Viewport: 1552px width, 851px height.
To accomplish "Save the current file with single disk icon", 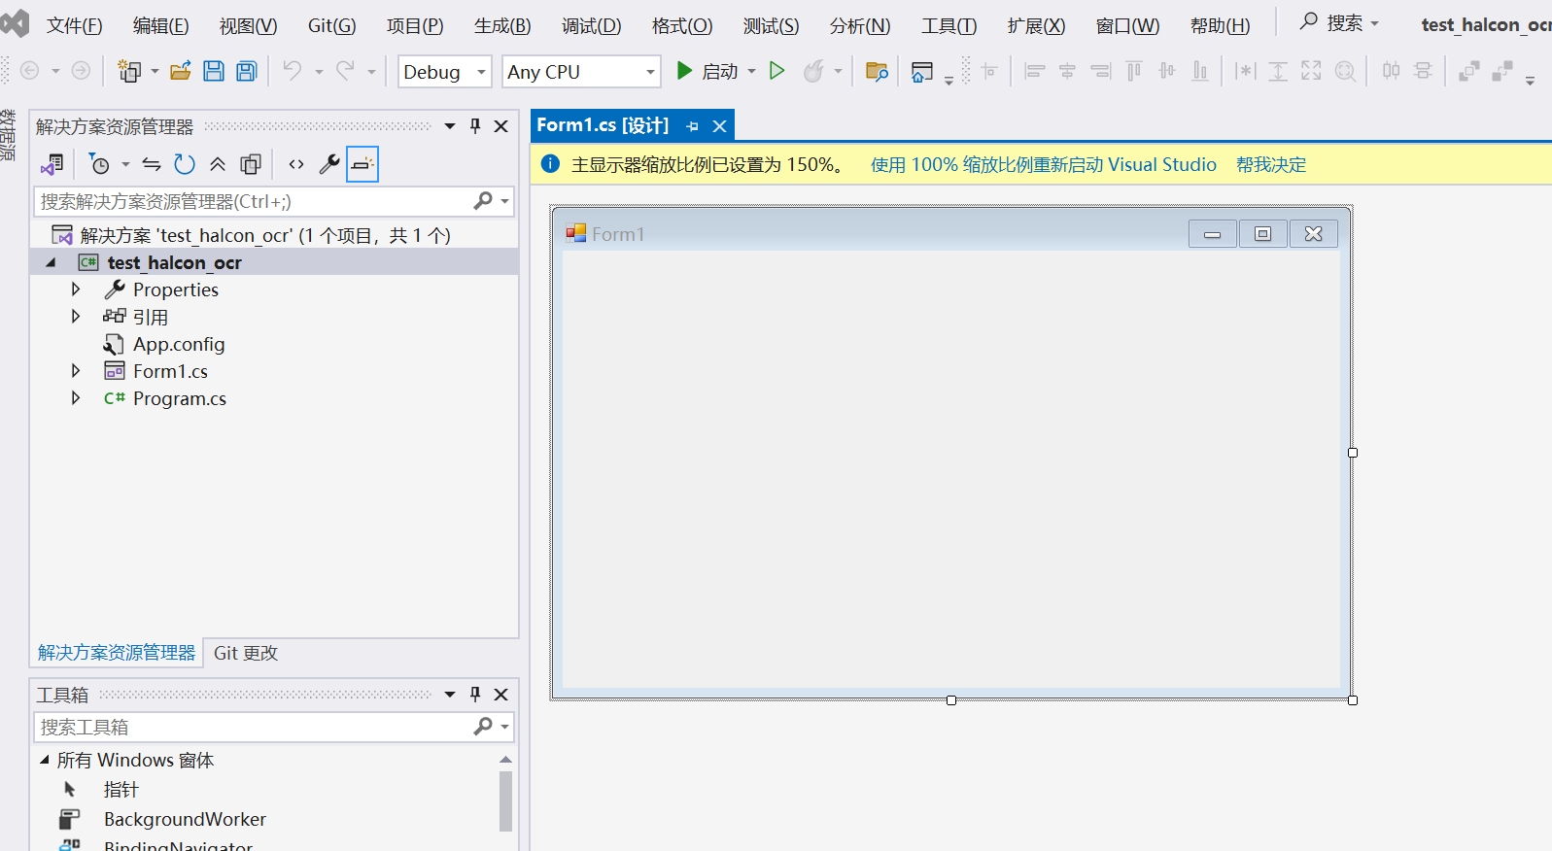I will tap(214, 71).
